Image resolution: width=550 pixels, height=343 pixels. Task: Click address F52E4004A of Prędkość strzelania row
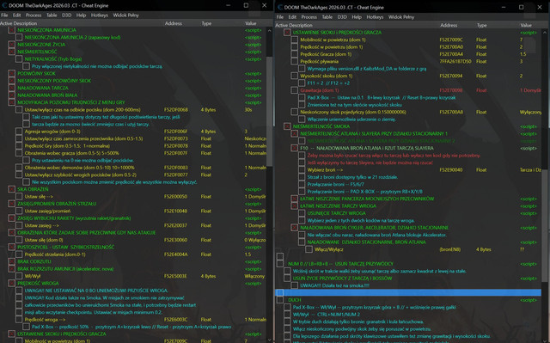pos(175,254)
